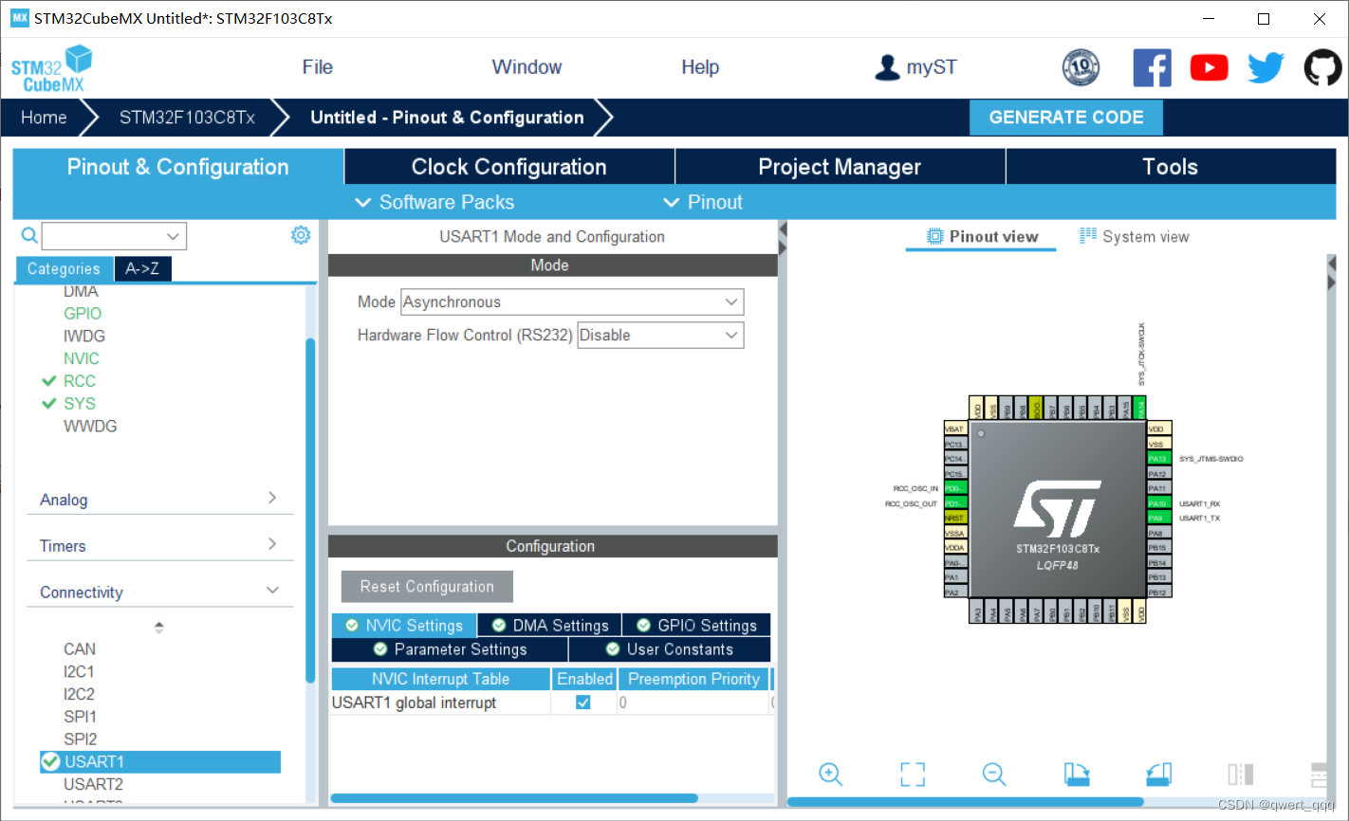
Task: Select the Pinout view tab
Action: [982, 237]
